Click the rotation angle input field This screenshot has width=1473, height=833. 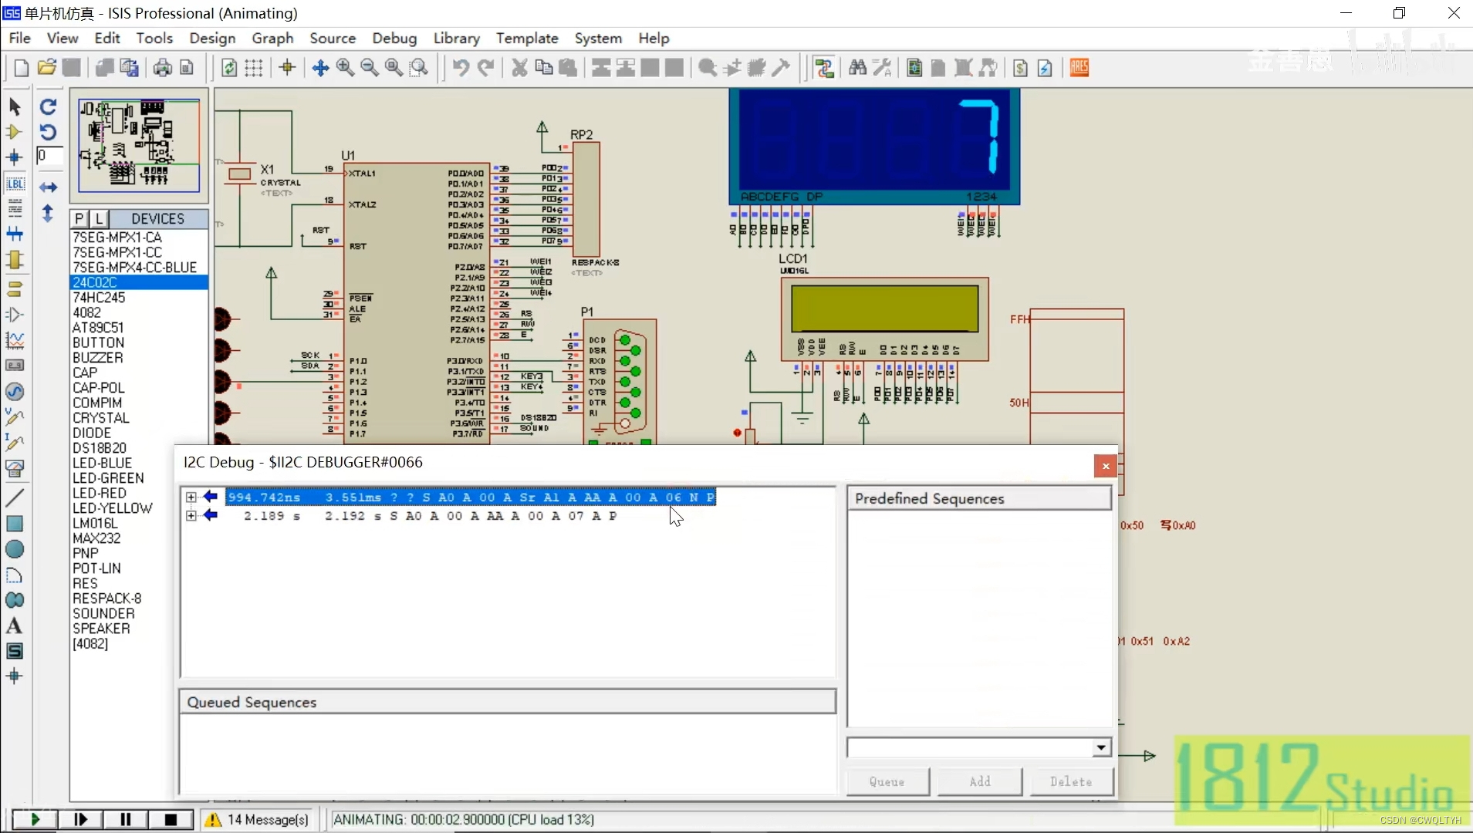[48, 156]
